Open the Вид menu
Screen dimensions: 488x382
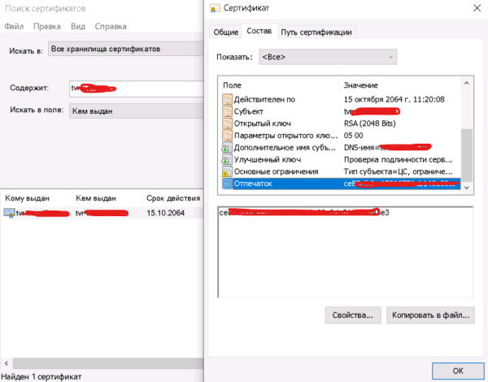pos(78,27)
